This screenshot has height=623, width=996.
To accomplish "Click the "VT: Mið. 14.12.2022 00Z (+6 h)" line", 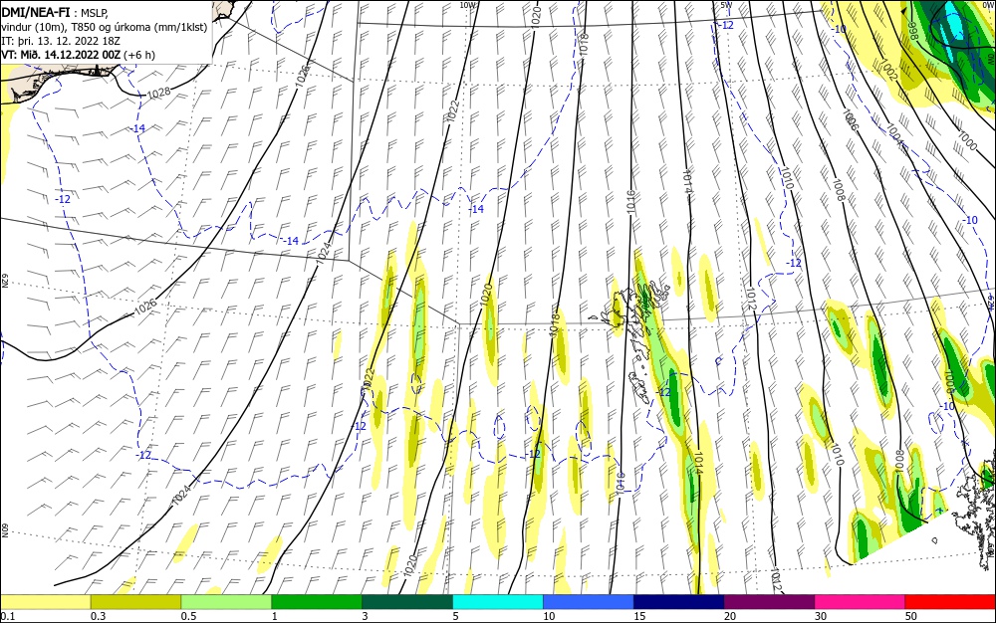I will 78,55.
